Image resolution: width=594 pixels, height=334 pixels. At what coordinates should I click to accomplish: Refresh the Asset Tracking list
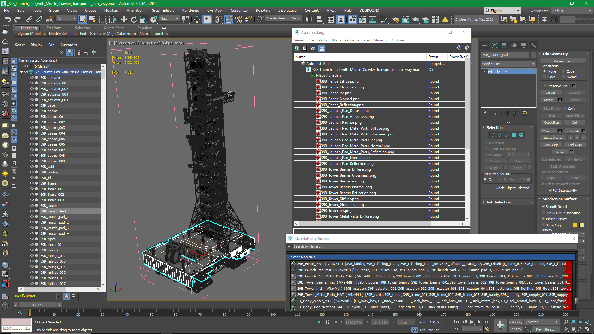point(296,49)
